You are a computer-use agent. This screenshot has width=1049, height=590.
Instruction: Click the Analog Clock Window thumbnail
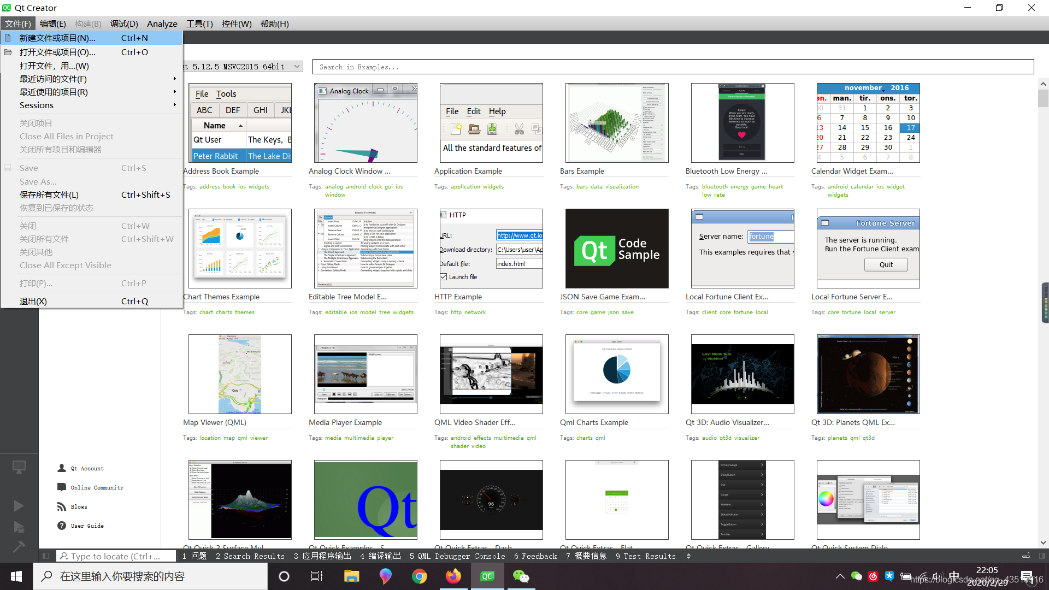point(366,122)
